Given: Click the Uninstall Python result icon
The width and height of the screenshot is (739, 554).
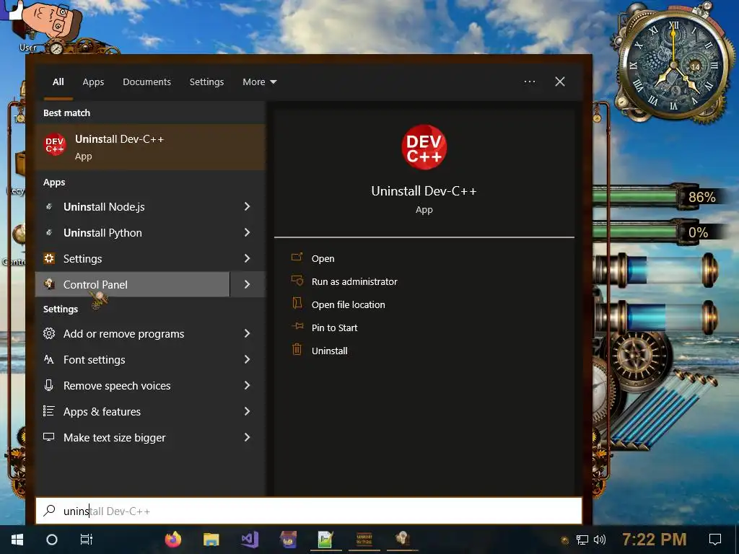Looking at the screenshot, I should point(49,232).
